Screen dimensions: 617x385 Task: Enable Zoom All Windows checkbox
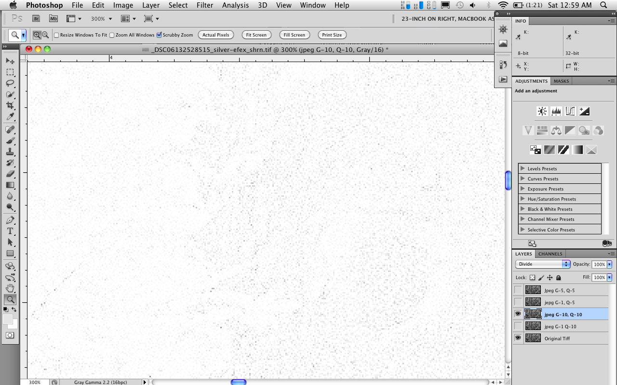click(112, 35)
